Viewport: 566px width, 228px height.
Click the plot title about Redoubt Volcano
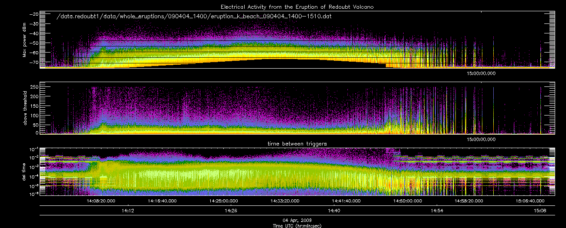coord(297,7)
